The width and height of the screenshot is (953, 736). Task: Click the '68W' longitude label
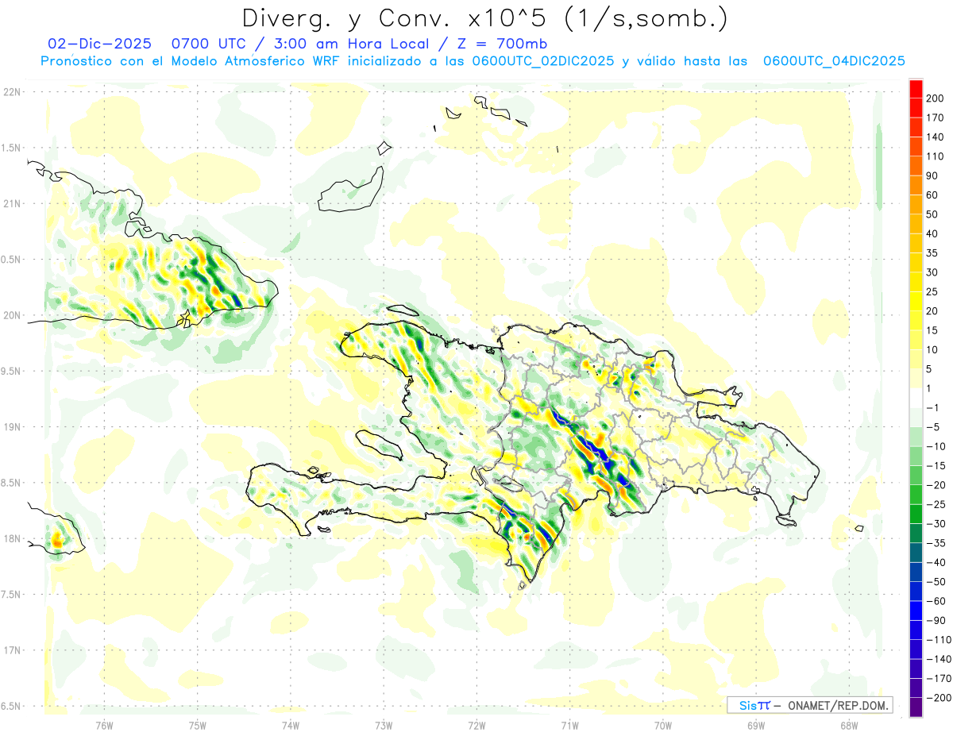click(849, 726)
